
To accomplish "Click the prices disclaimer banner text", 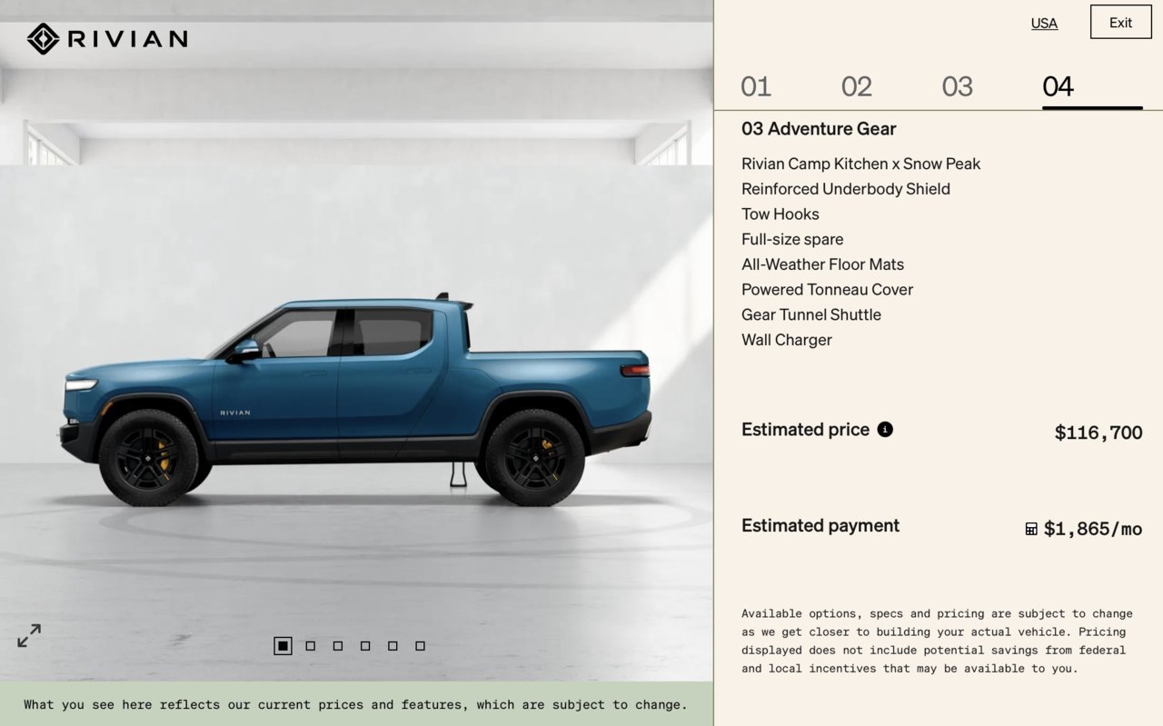I will pyautogui.click(x=356, y=704).
